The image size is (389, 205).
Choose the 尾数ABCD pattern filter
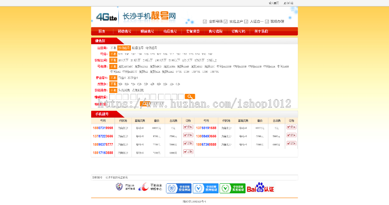point(156,67)
